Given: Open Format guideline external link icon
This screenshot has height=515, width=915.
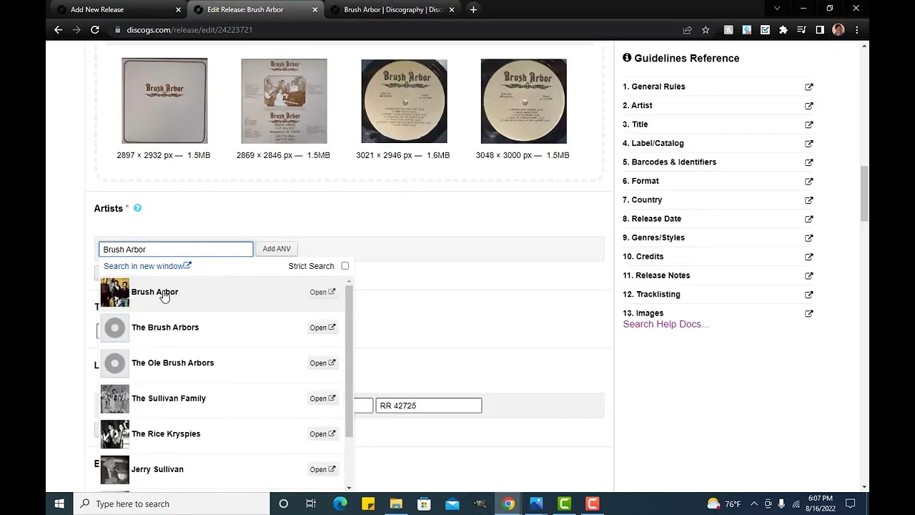Looking at the screenshot, I should tap(808, 181).
